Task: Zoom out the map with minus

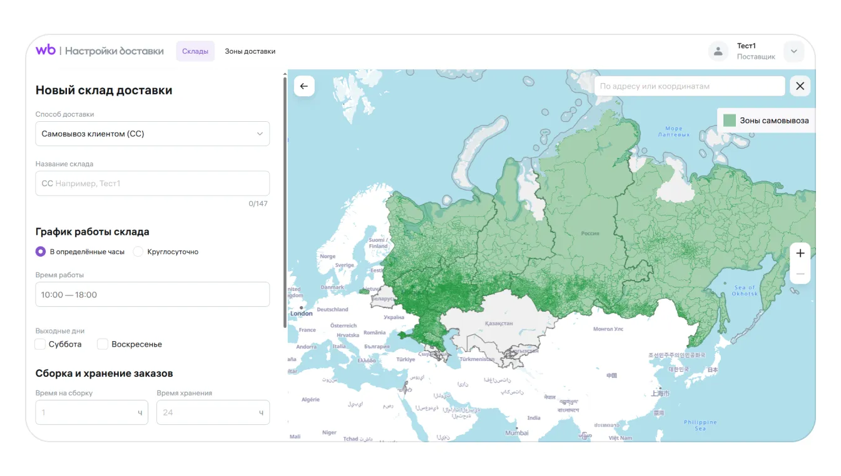Action: pos(800,274)
